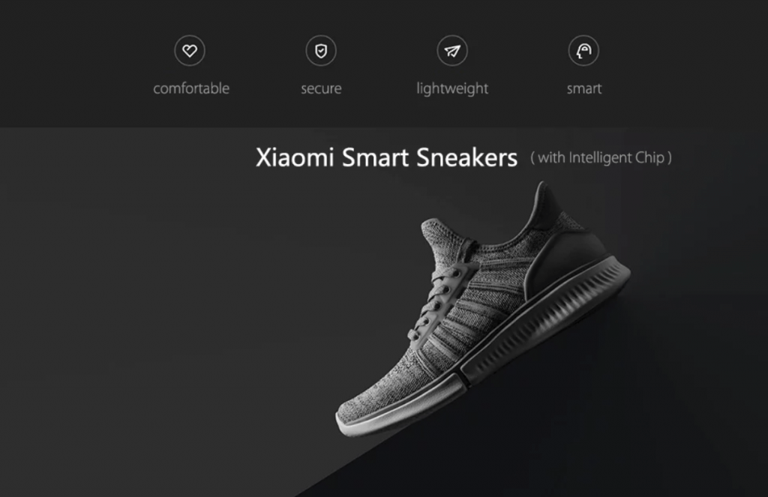Click the word "Sneakers" in the headline
768x497 pixels.
pos(466,157)
